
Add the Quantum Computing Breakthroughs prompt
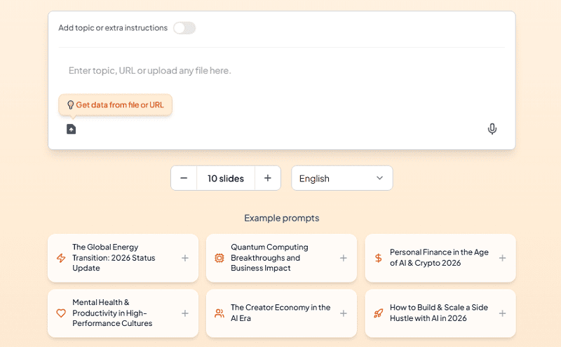pyautogui.click(x=344, y=258)
